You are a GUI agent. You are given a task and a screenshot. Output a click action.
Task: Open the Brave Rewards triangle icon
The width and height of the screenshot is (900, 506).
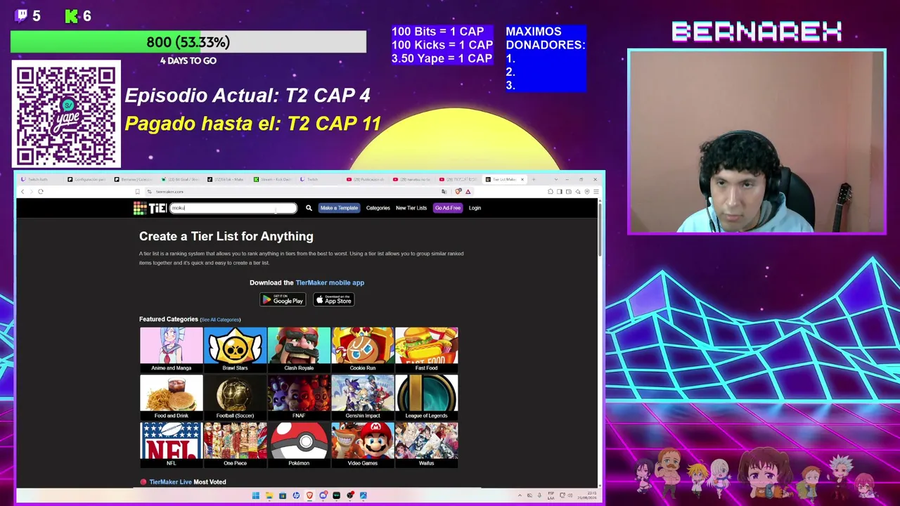point(468,192)
